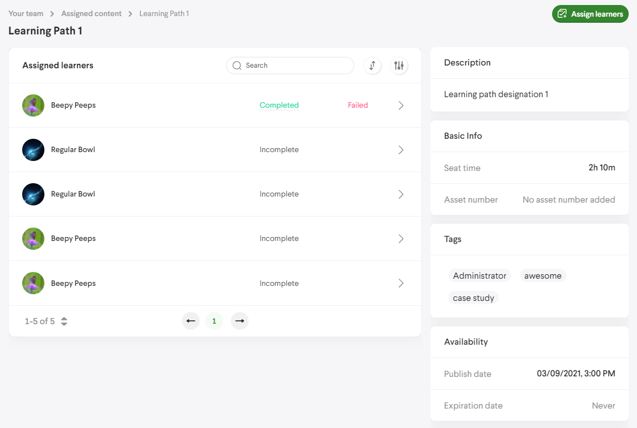Click first Beepy Peeps butterfly avatar

click(33, 105)
